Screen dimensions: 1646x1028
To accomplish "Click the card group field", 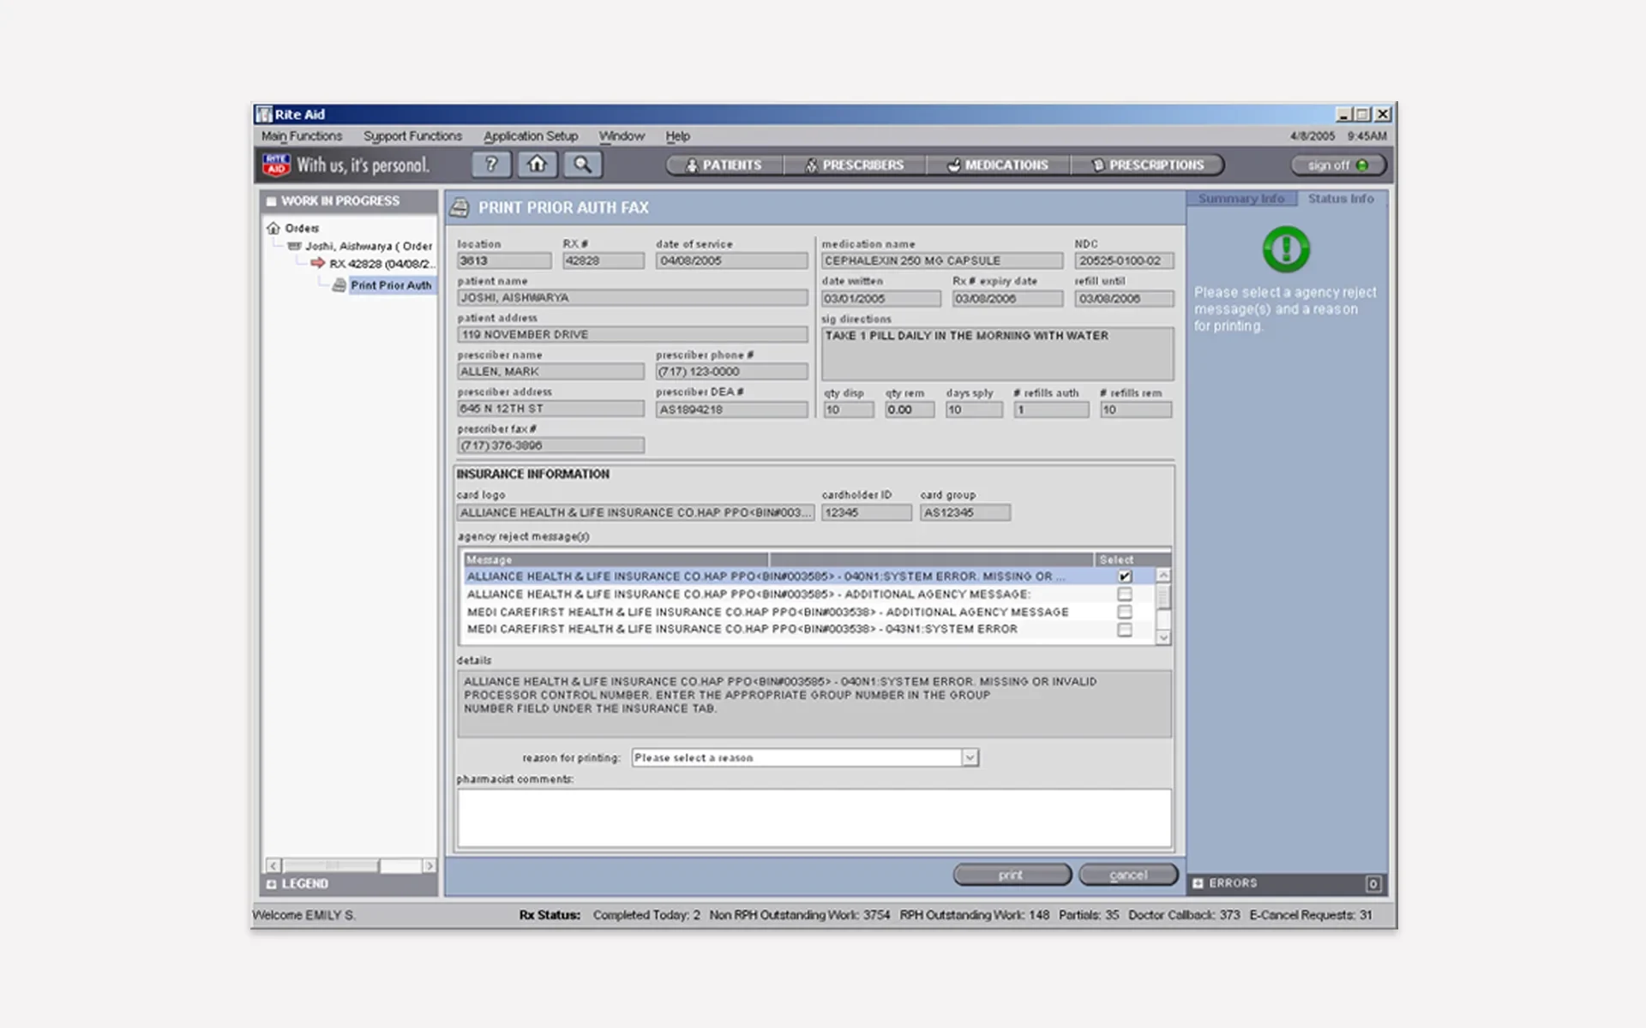I will click(x=965, y=512).
